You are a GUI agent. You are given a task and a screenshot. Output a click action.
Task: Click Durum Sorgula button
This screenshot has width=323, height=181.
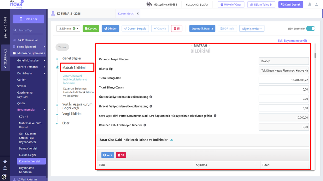pyautogui.click(x=135, y=29)
